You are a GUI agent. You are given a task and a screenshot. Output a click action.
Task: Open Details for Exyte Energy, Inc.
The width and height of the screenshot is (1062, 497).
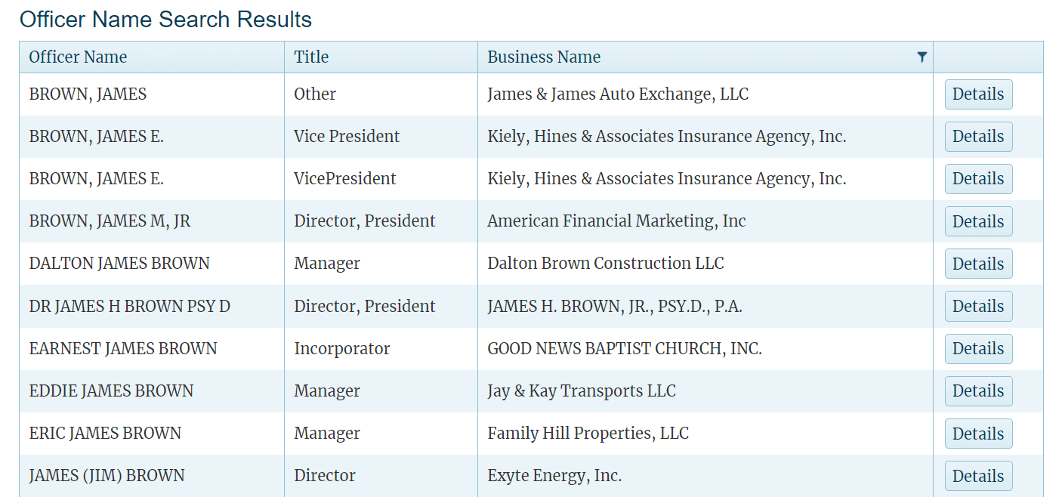pyautogui.click(x=978, y=475)
